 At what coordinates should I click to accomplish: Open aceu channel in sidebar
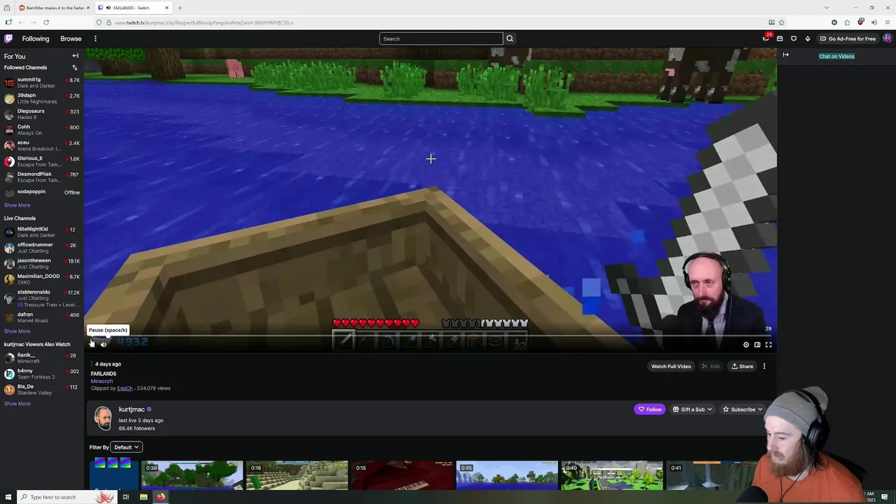click(42, 146)
